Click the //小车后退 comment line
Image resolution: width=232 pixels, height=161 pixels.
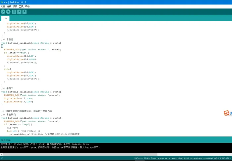7,40
